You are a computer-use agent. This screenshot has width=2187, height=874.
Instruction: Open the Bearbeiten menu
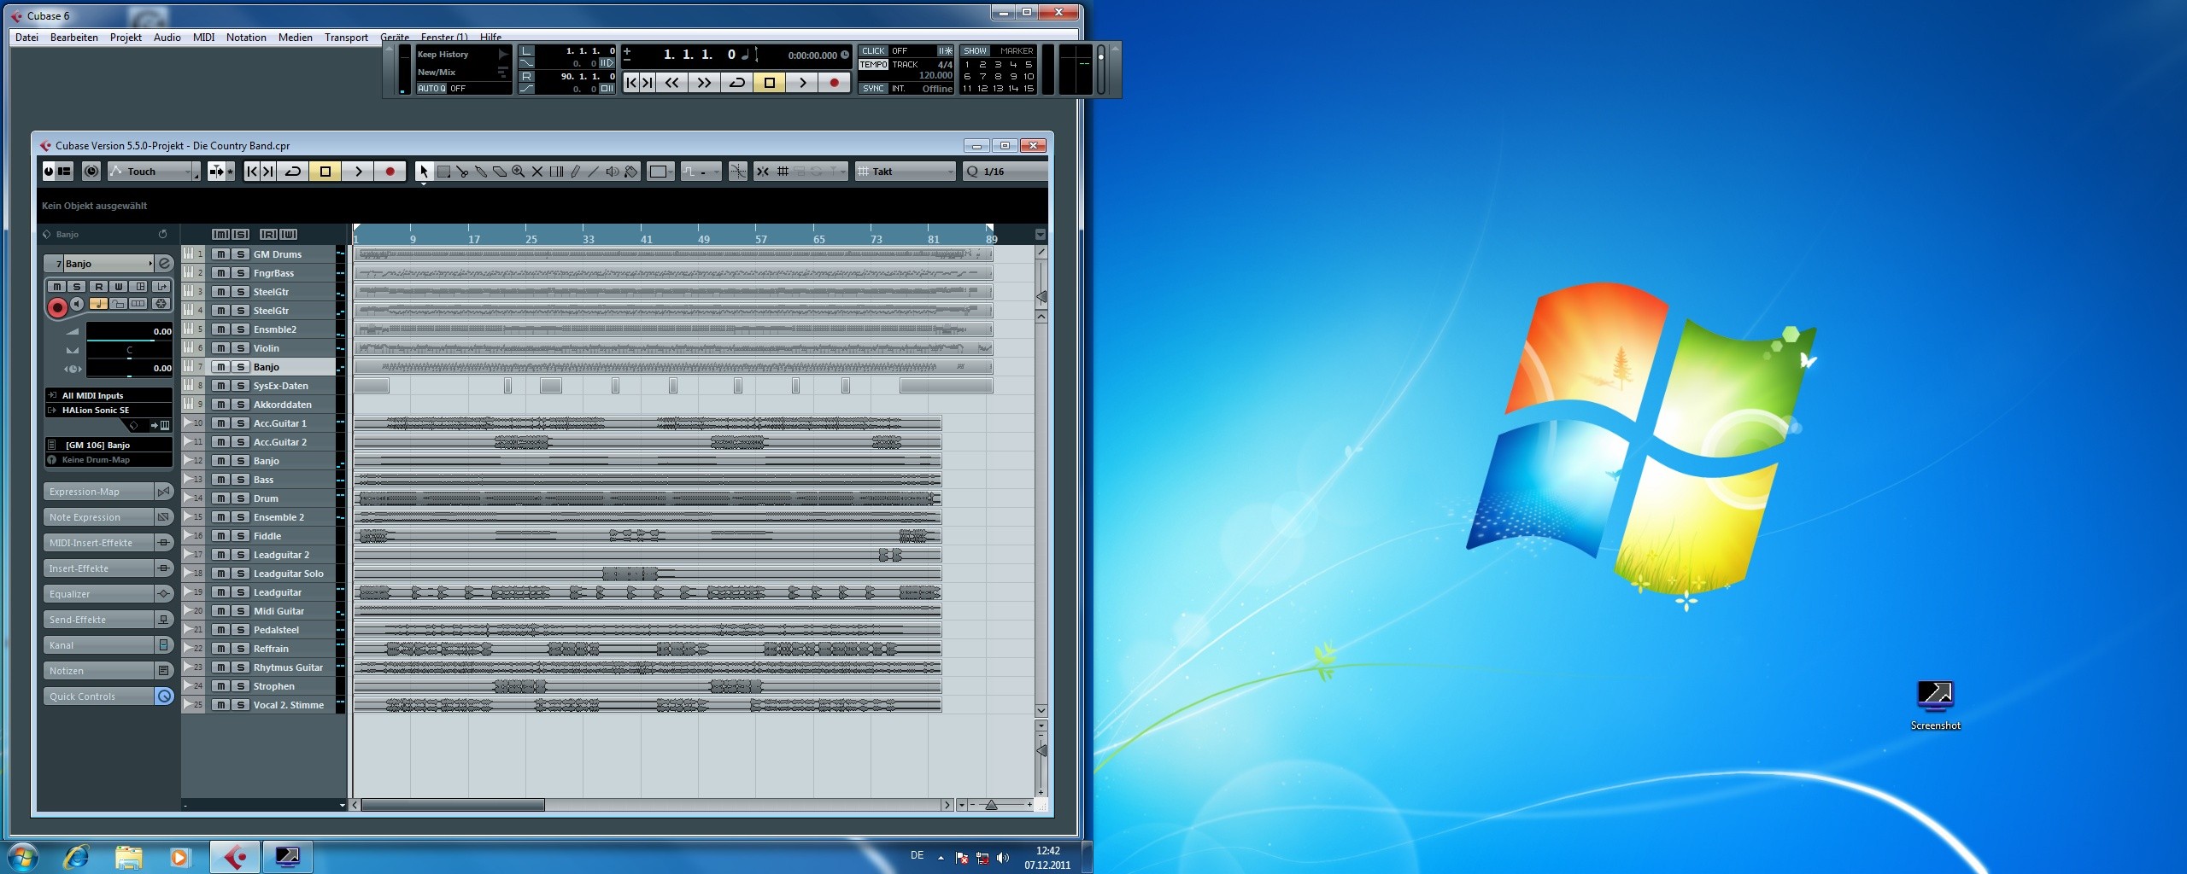click(x=74, y=38)
